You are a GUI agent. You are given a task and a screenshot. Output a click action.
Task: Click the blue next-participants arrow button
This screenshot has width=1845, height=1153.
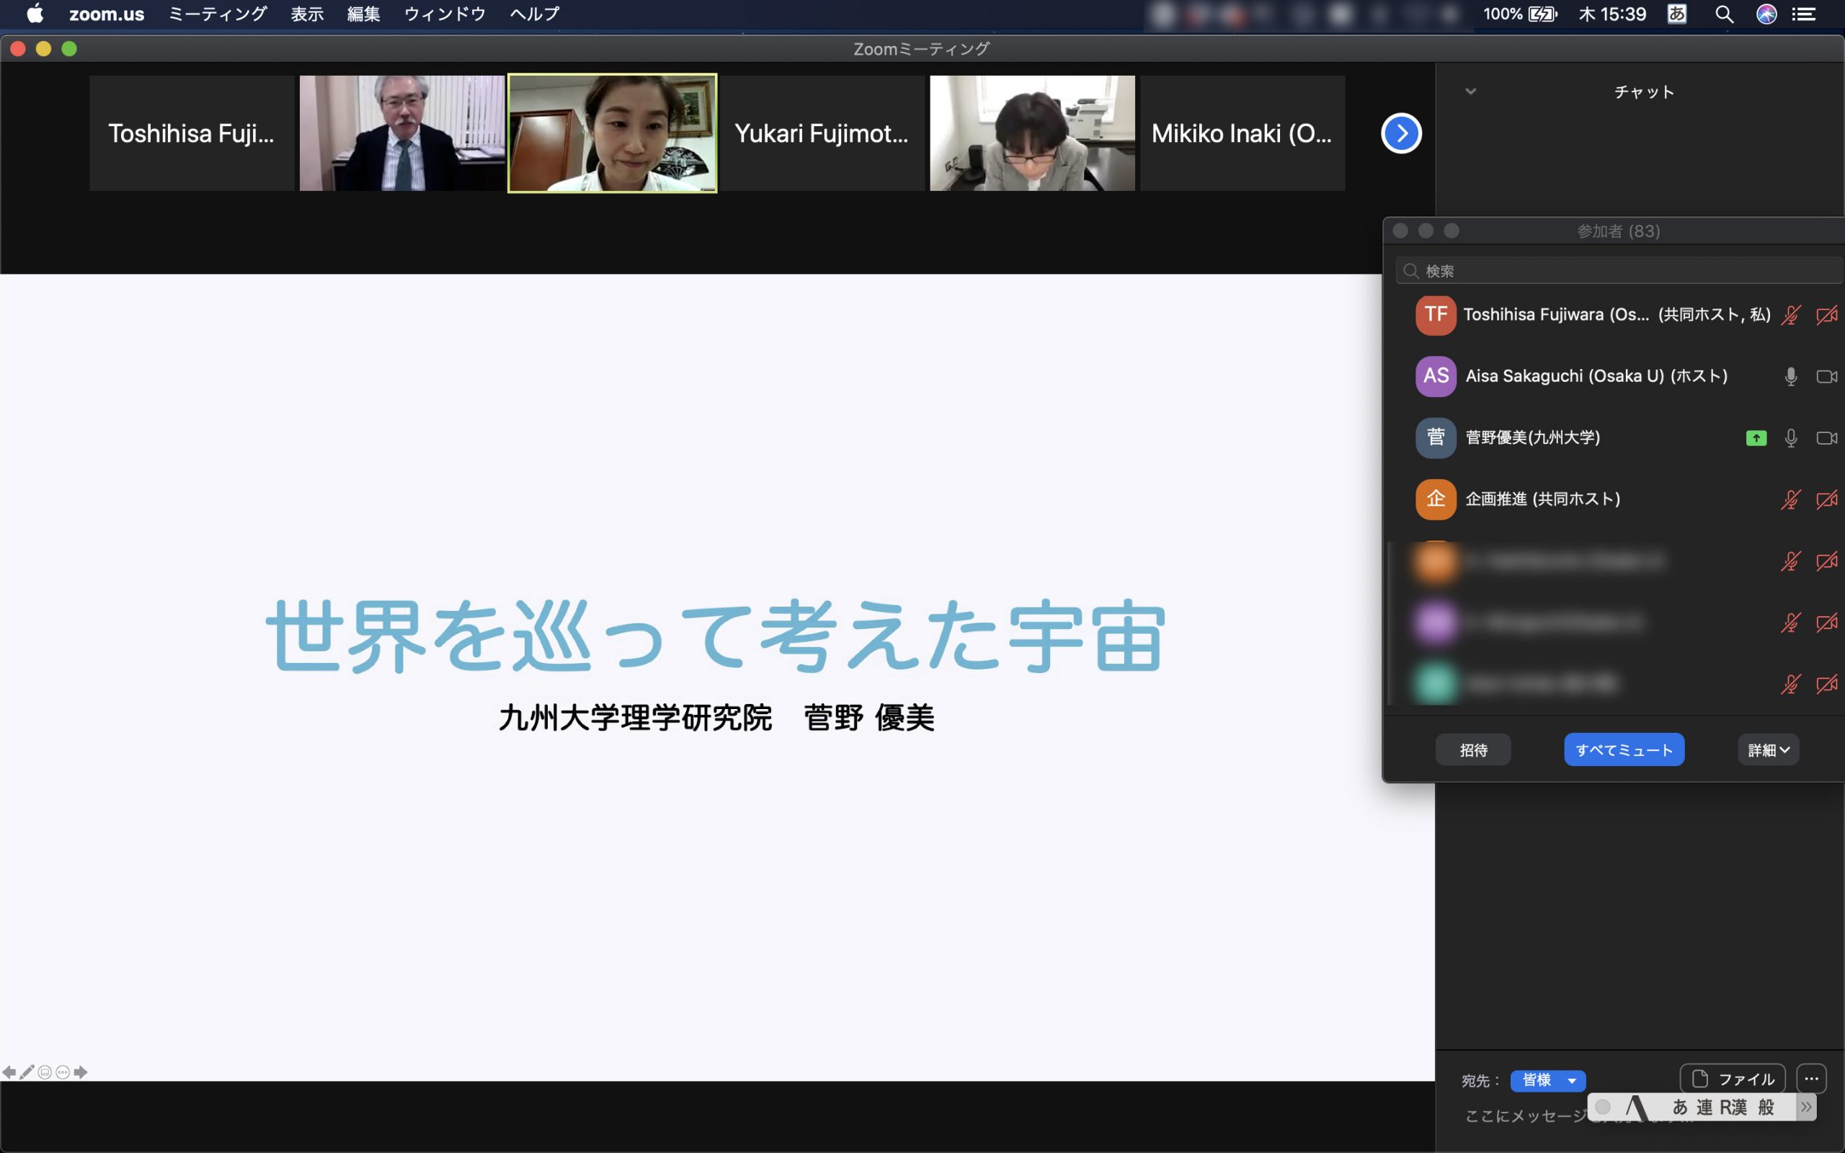click(1400, 133)
